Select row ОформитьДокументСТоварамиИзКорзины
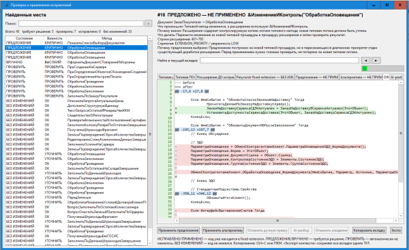Screen dimensions: 409x250 click(x=76, y=62)
